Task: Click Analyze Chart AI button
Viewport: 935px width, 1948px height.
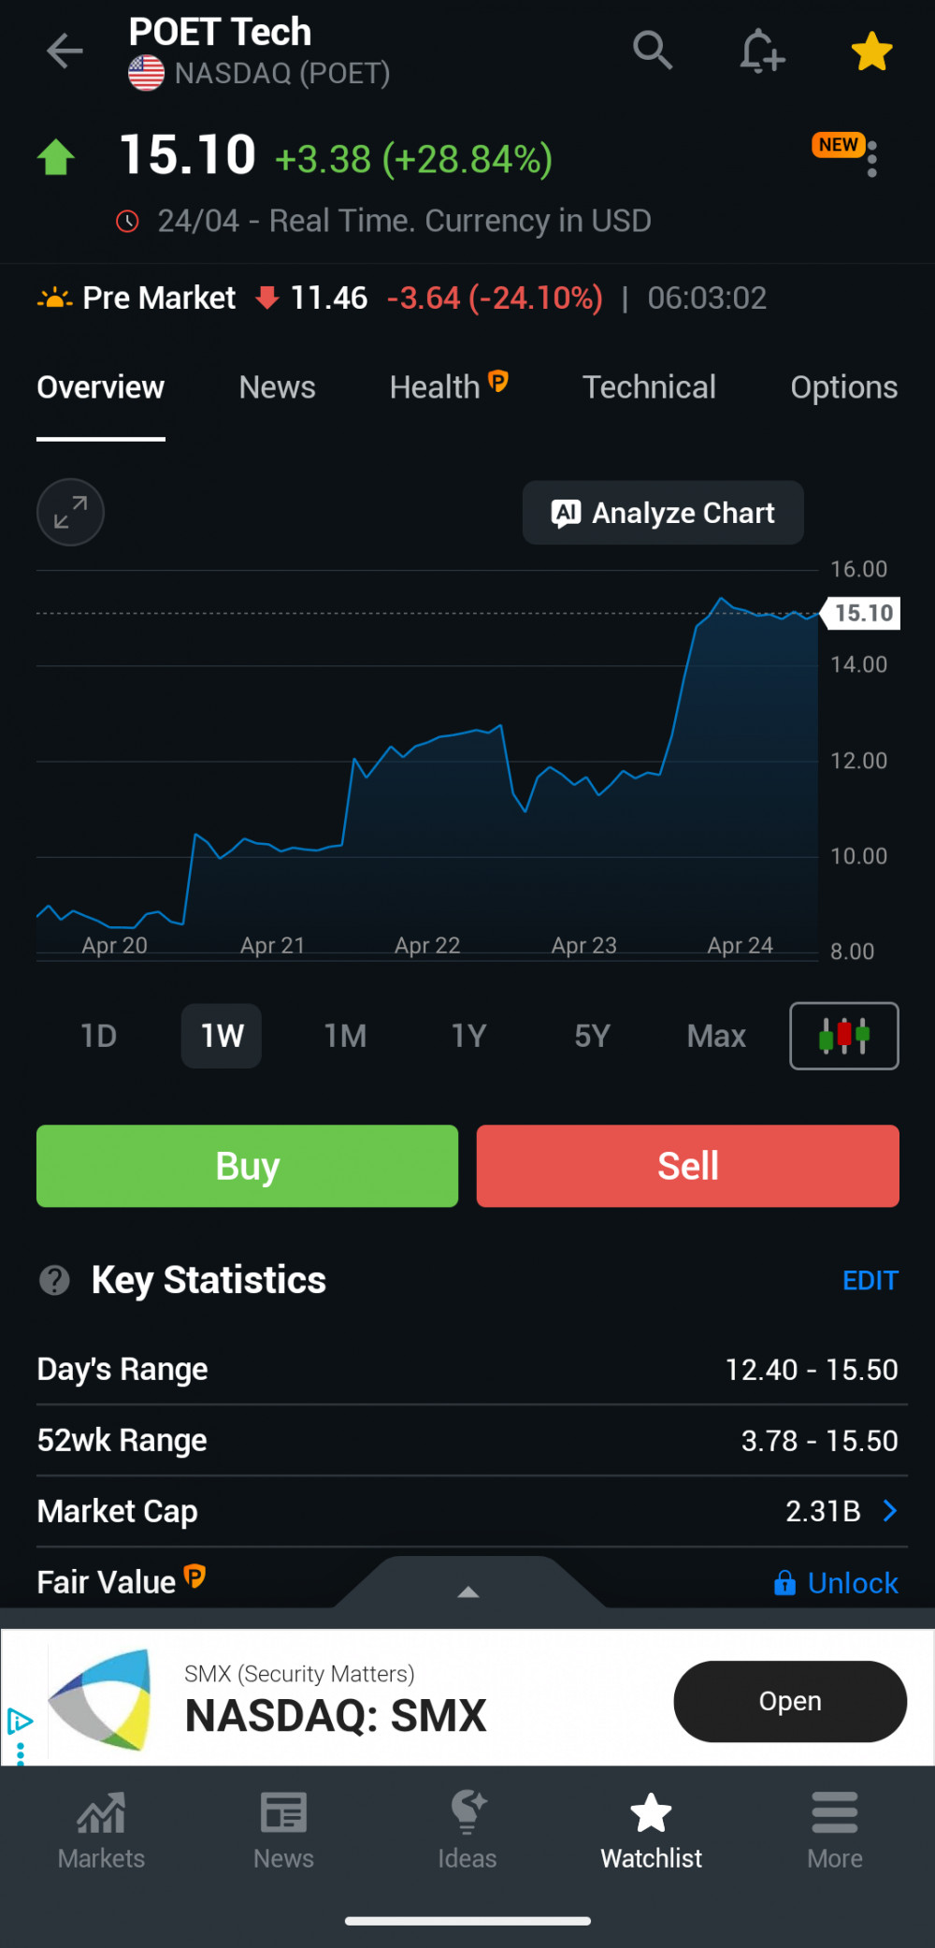Action: click(x=663, y=513)
